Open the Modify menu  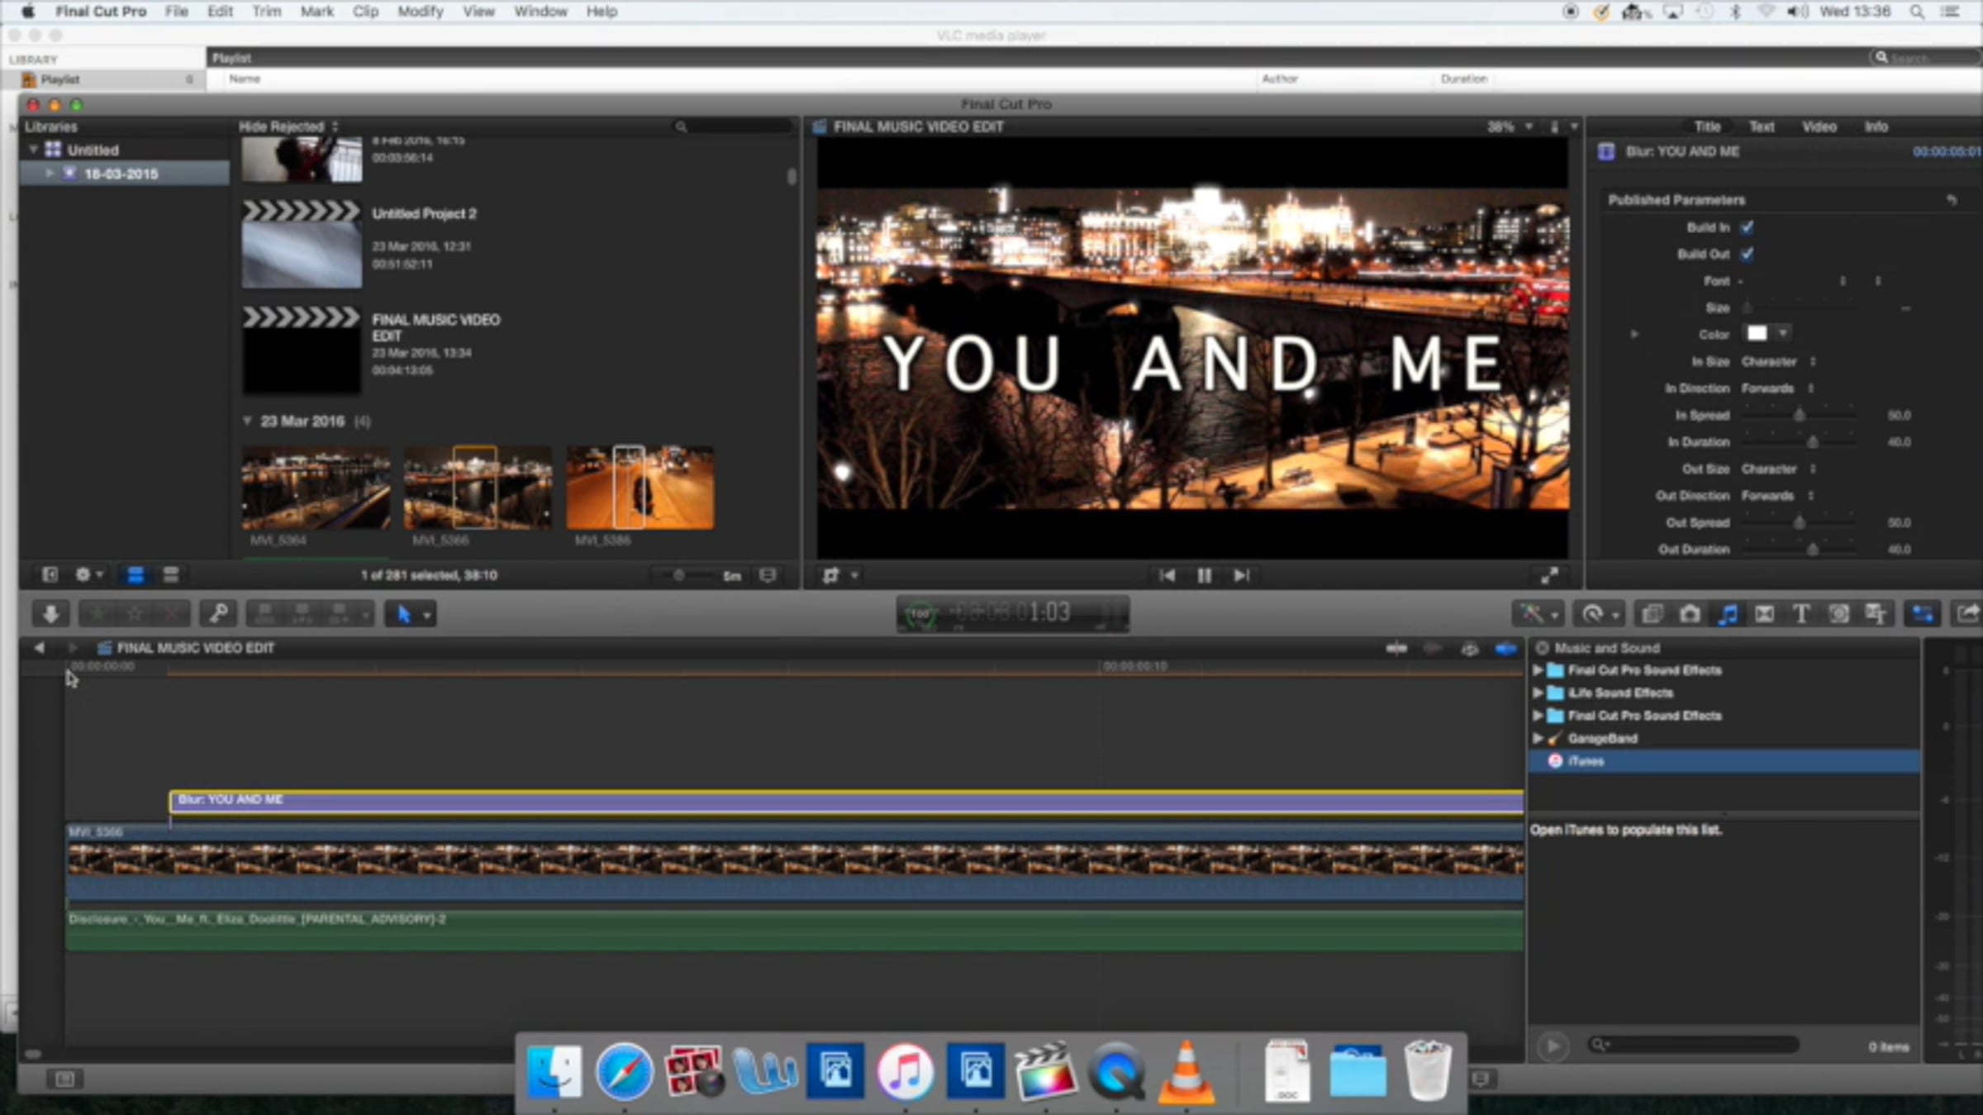[421, 12]
